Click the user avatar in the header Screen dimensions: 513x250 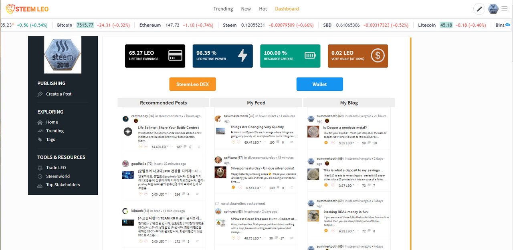pos(493,9)
